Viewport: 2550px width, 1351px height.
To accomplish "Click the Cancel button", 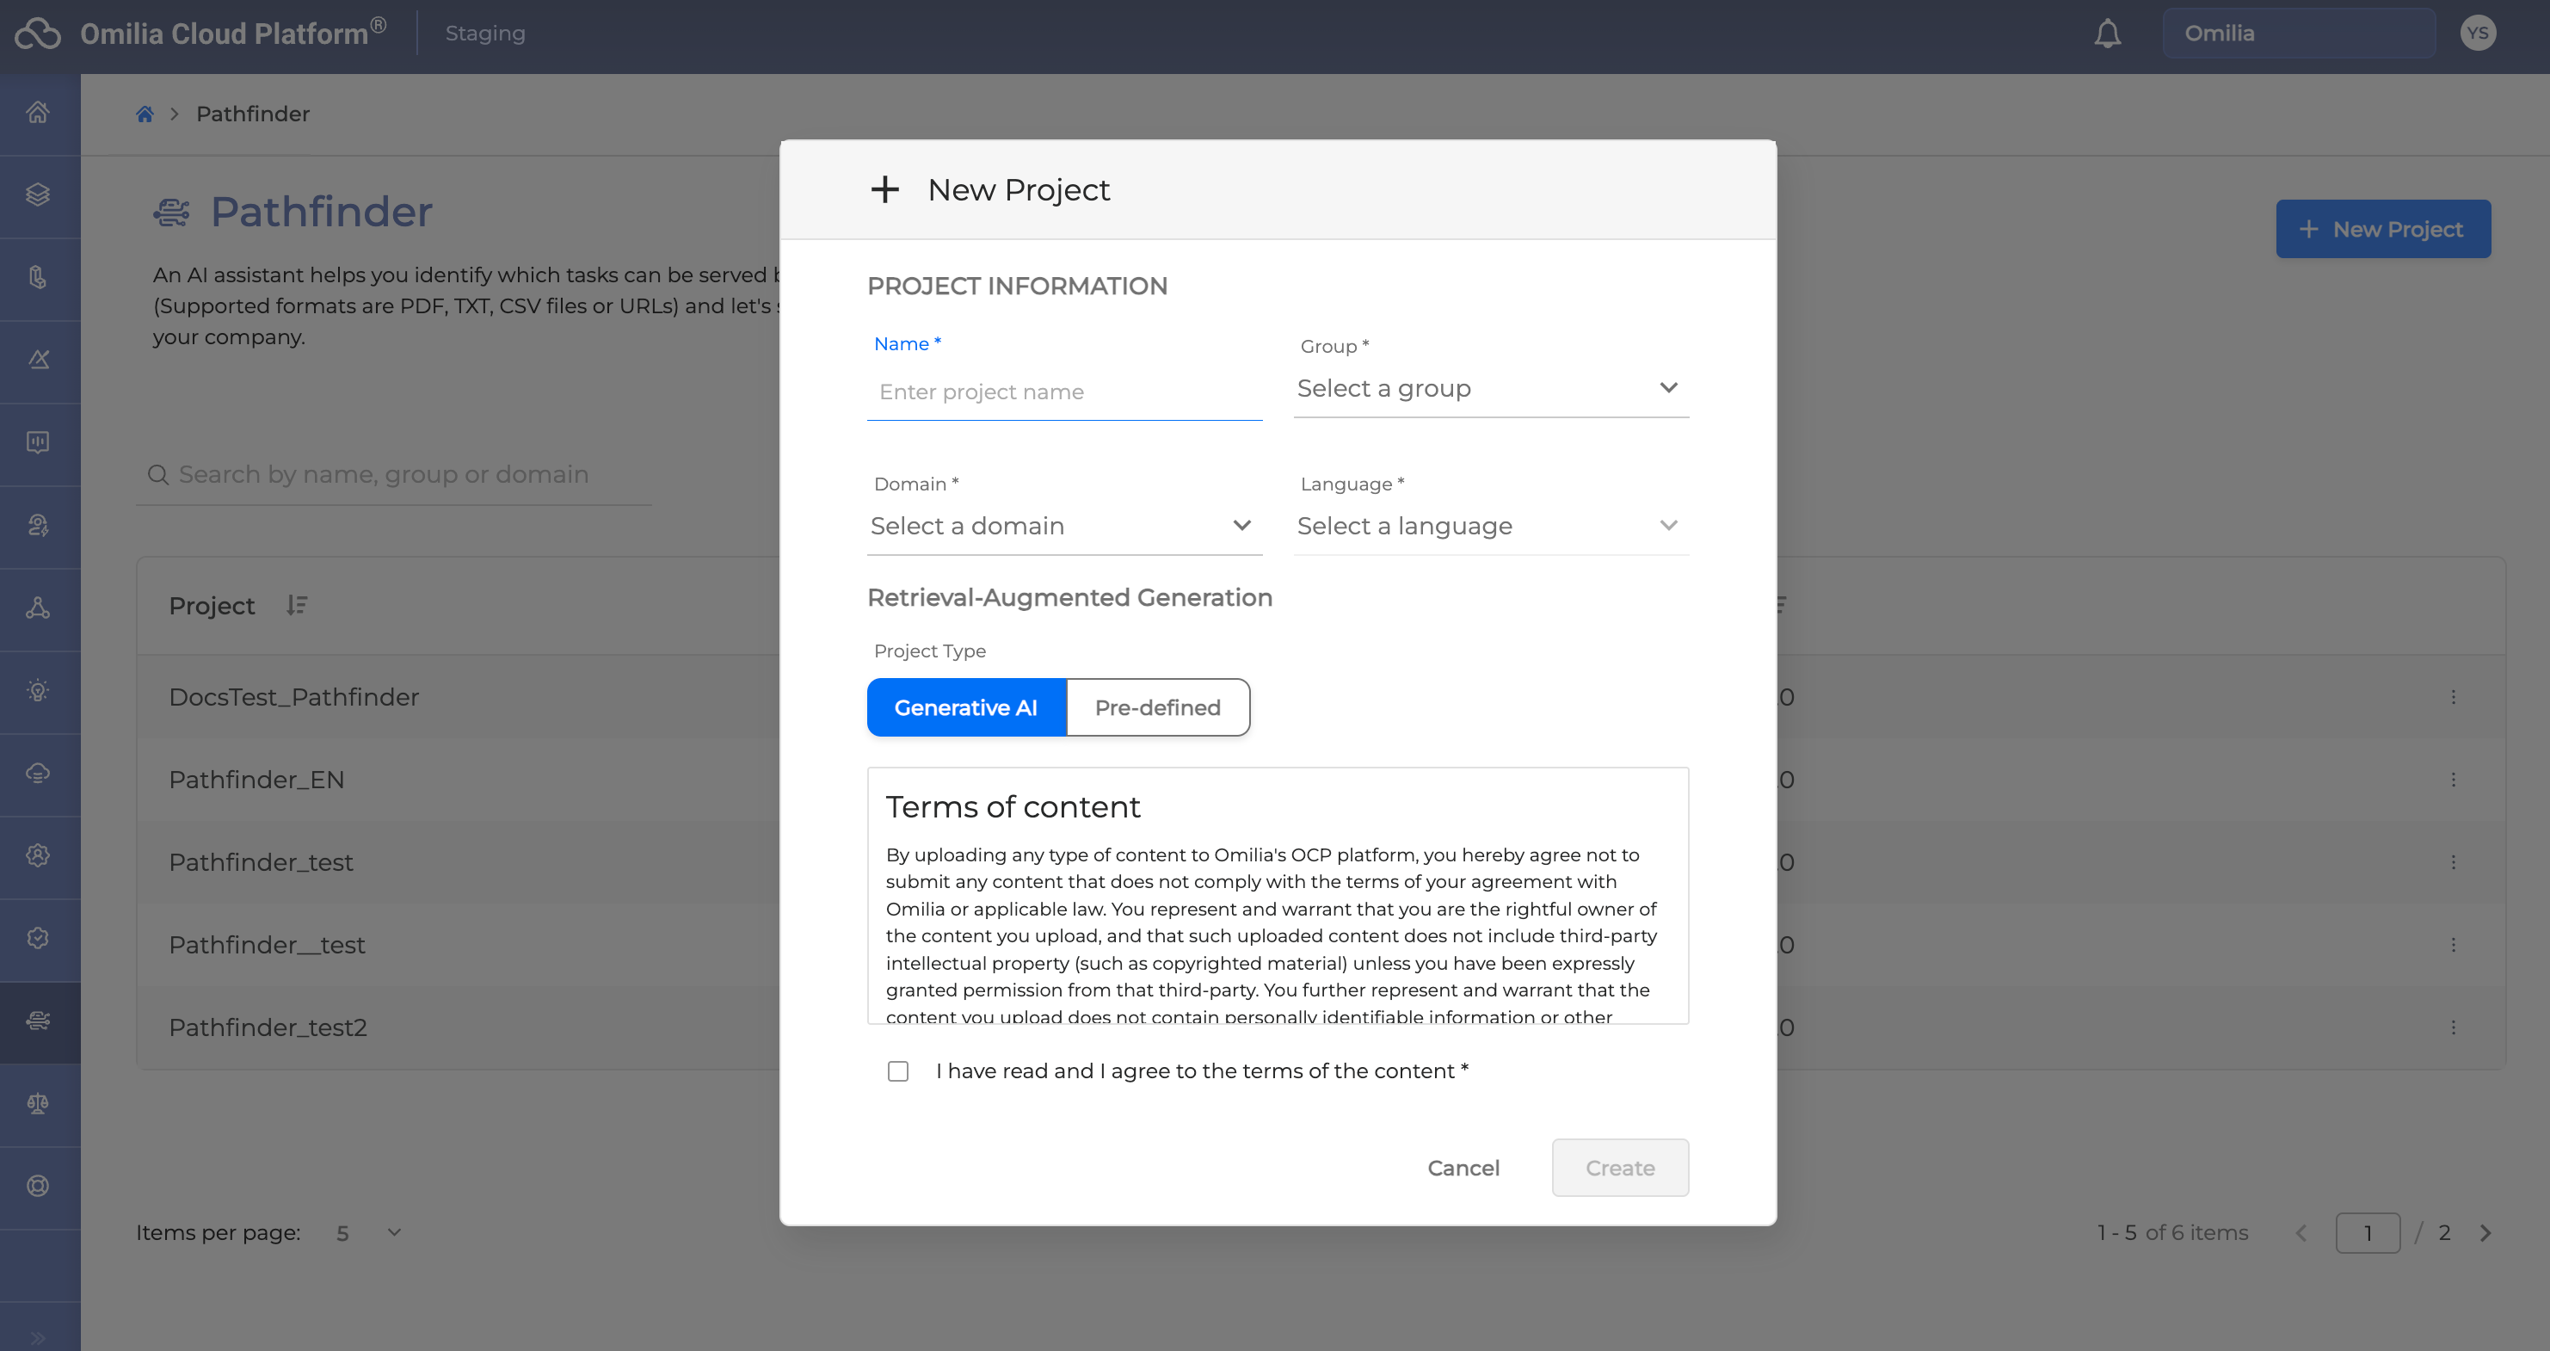I will (x=1462, y=1168).
